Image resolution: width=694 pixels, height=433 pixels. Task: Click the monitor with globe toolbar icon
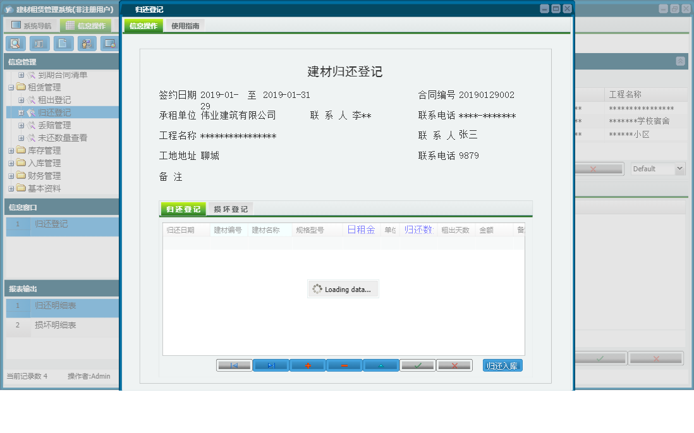[111, 44]
